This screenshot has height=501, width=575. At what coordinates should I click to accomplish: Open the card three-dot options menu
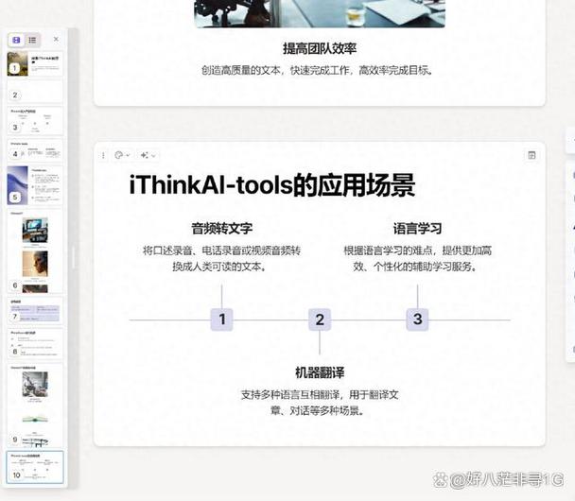tap(103, 155)
